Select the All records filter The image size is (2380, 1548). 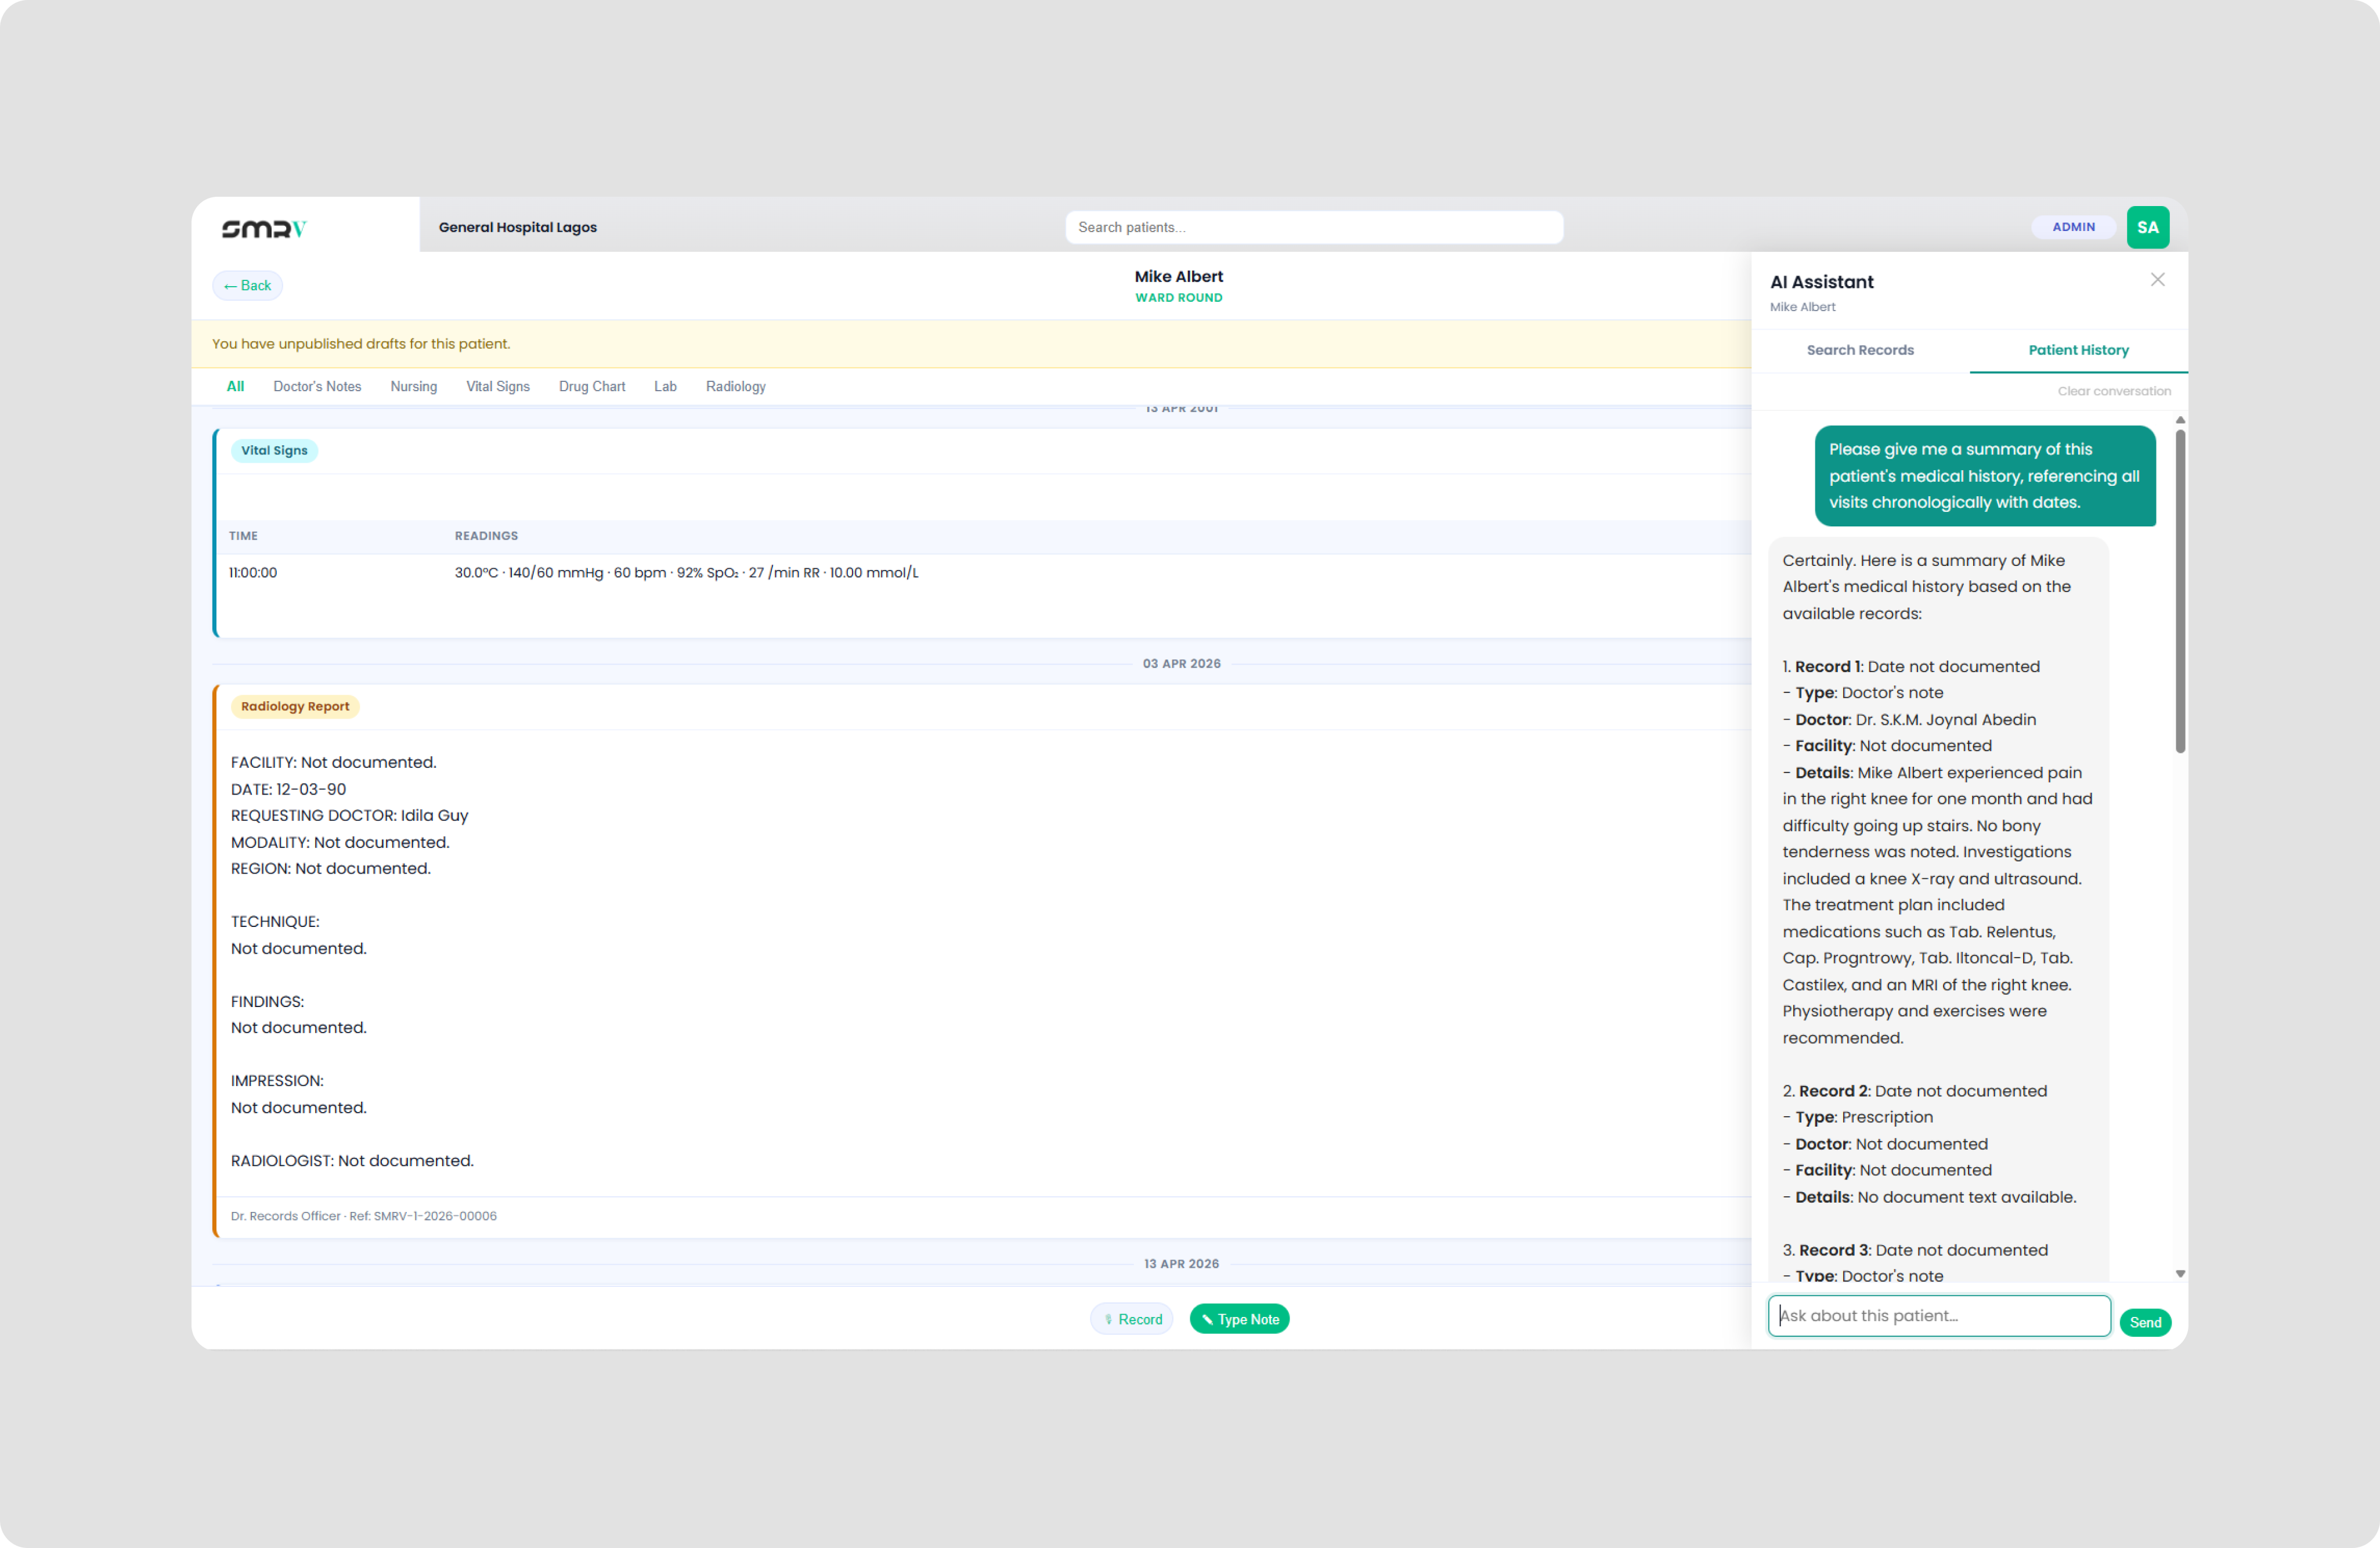[x=236, y=386]
